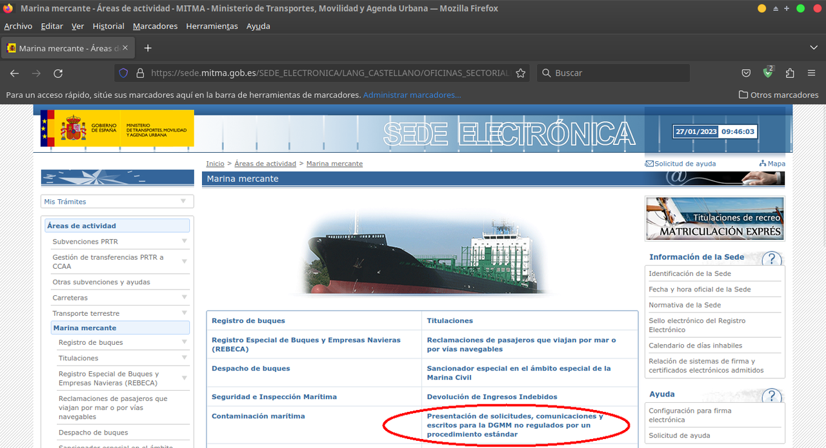
Task: Open Otras subvenciones y ayudas in the sidebar
Action: click(101, 282)
